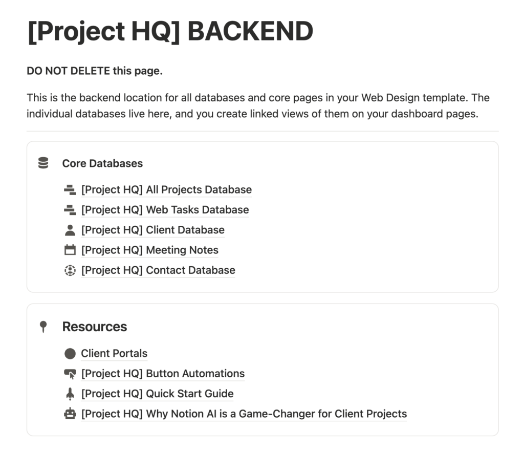Viewport: 524px width, 451px height.
Task: Click the page title [Project HQ] BACKEND
Action: pos(170,31)
